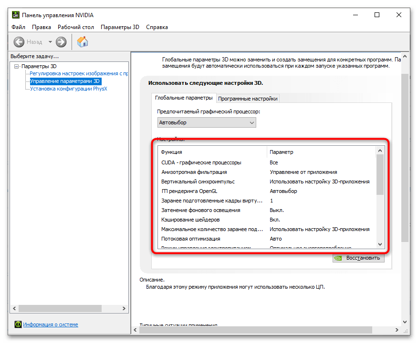The width and height of the screenshot is (418, 343).
Task: Click the Вкл. value for shader cache
Action: coord(275,220)
